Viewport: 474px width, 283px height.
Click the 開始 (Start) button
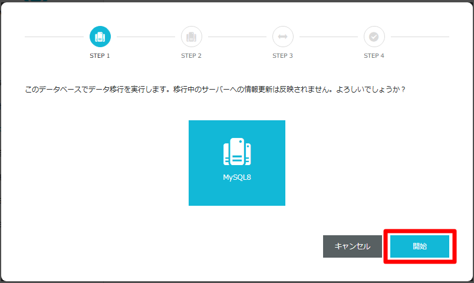[420, 246]
